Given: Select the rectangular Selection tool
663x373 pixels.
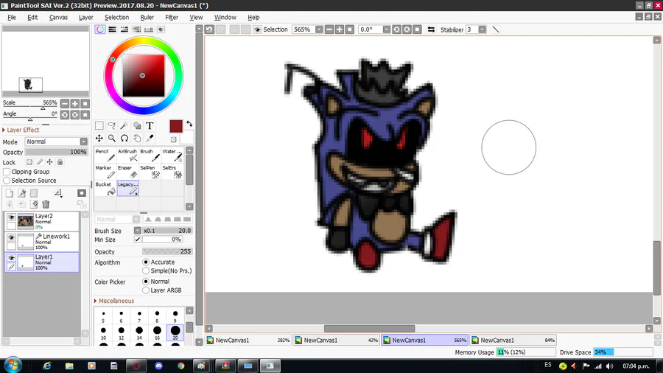Looking at the screenshot, I should click(x=99, y=125).
